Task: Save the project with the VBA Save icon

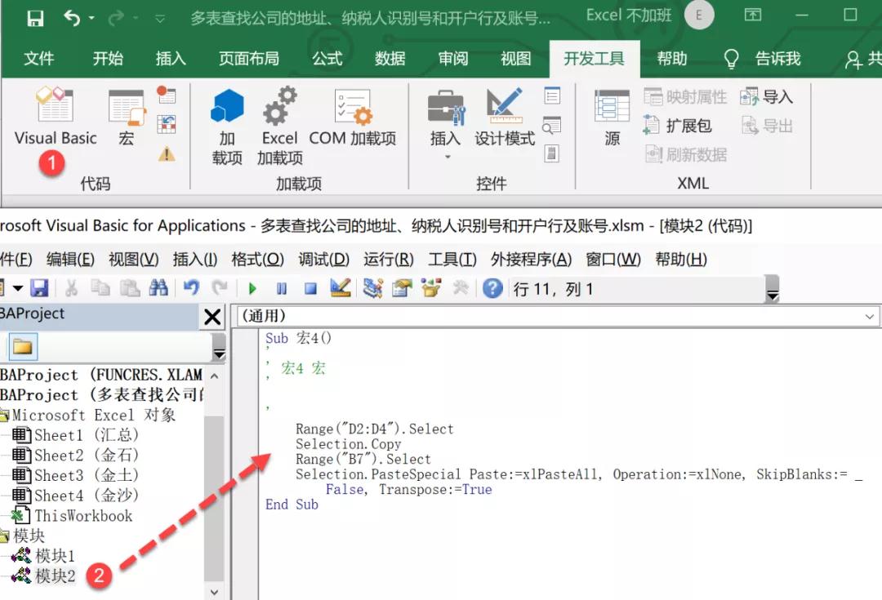Action: (x=39, y=288)
